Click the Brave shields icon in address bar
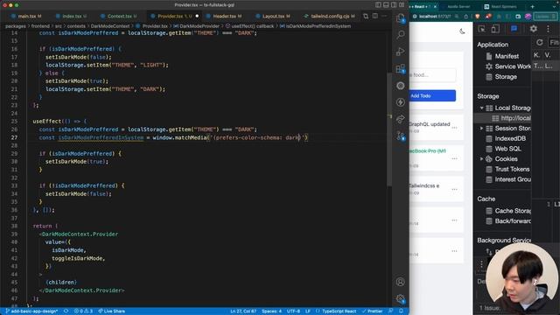The width and height of the screenshot is (560, 315). coord(478,16)
